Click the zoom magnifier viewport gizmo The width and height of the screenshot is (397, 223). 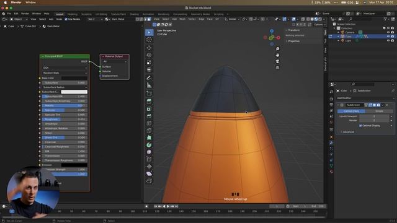pos(277,49)
